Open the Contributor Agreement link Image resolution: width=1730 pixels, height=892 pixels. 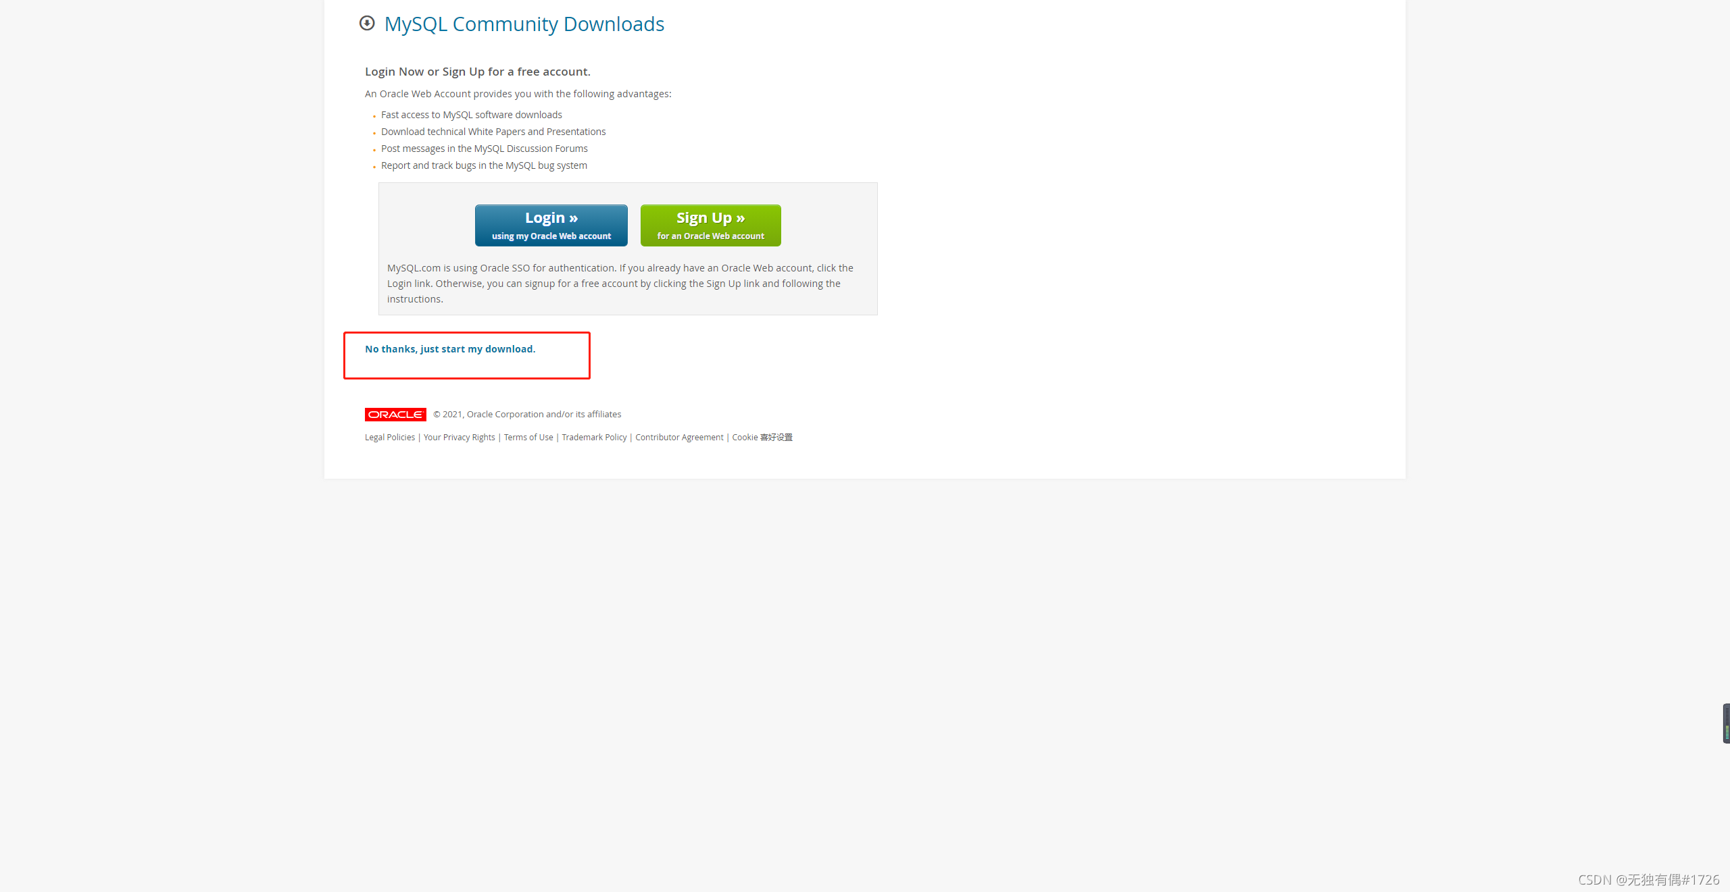678,438
